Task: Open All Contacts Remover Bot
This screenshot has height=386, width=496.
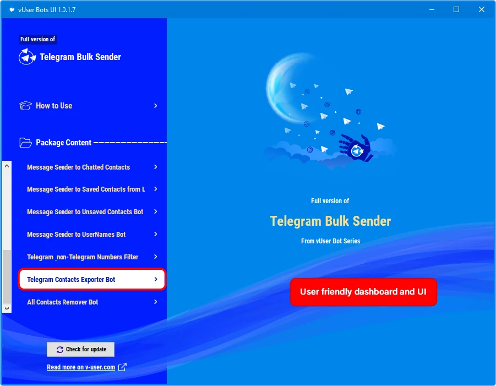Action: coord(92,302)
